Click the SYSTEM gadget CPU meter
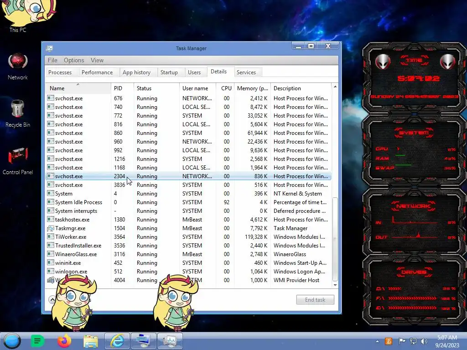 tap(415, 149)
